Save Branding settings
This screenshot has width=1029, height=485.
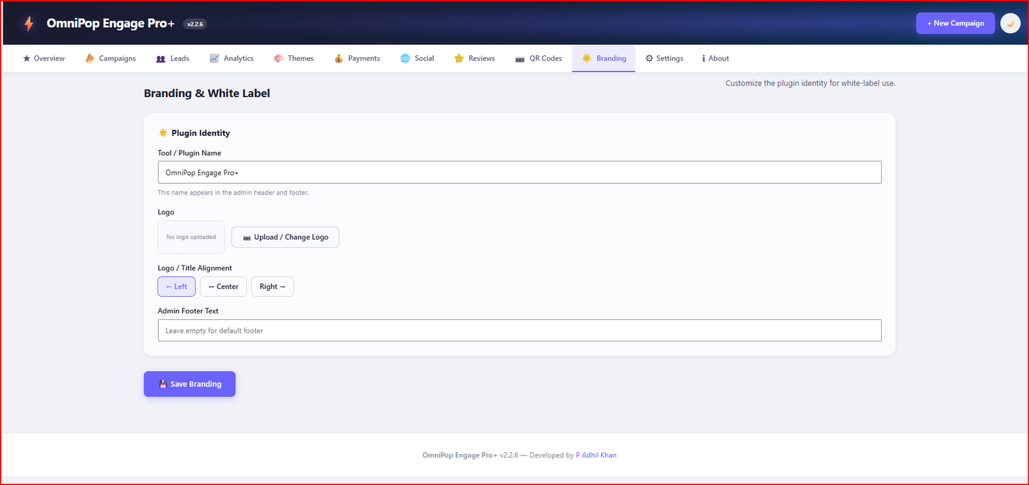pyautogui.click(x=190, y=384)
